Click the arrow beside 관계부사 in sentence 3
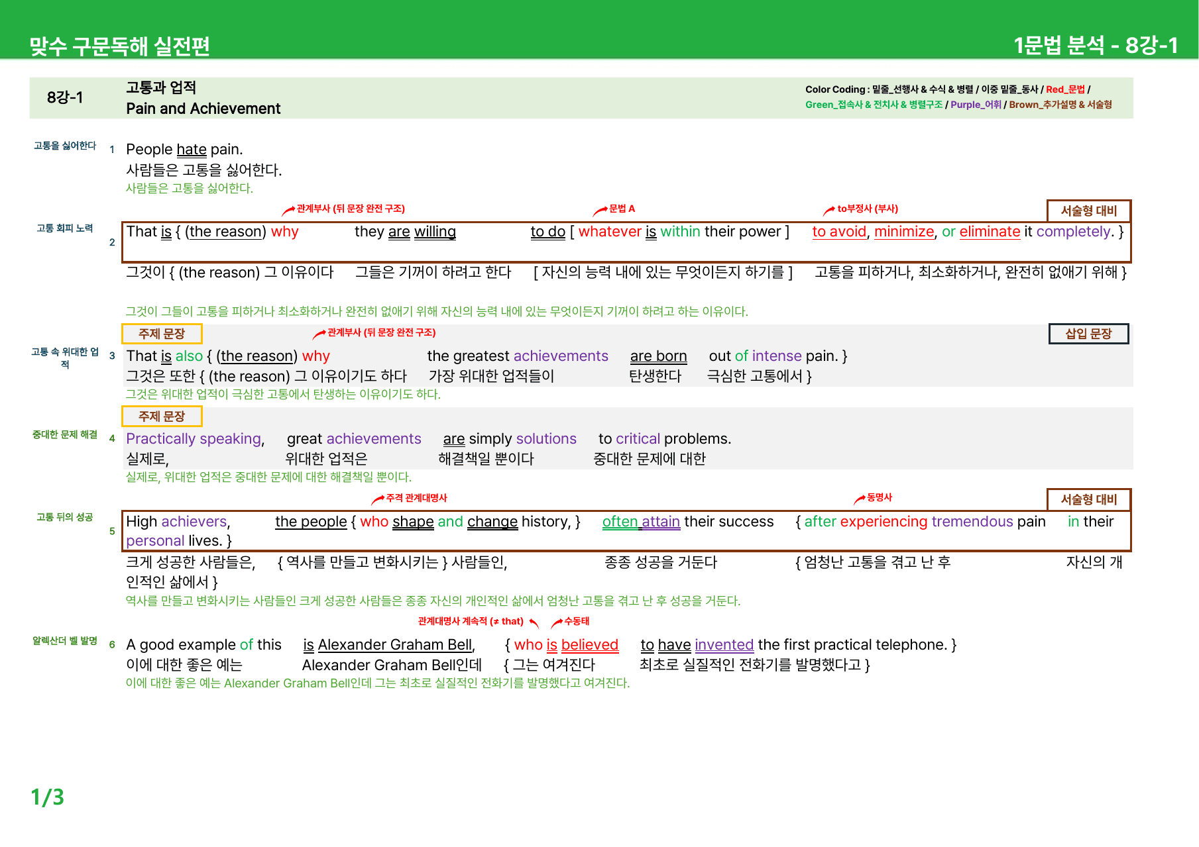The height and width of the screenshot is (847, 1199). [319, 334]
